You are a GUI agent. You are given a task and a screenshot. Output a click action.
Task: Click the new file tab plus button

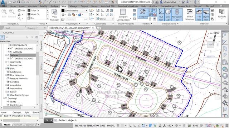coord(99,28)
